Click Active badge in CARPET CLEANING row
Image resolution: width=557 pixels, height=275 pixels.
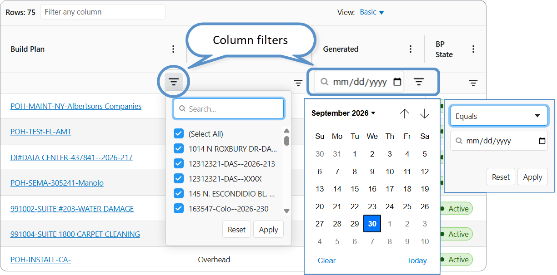click(456, 234)
